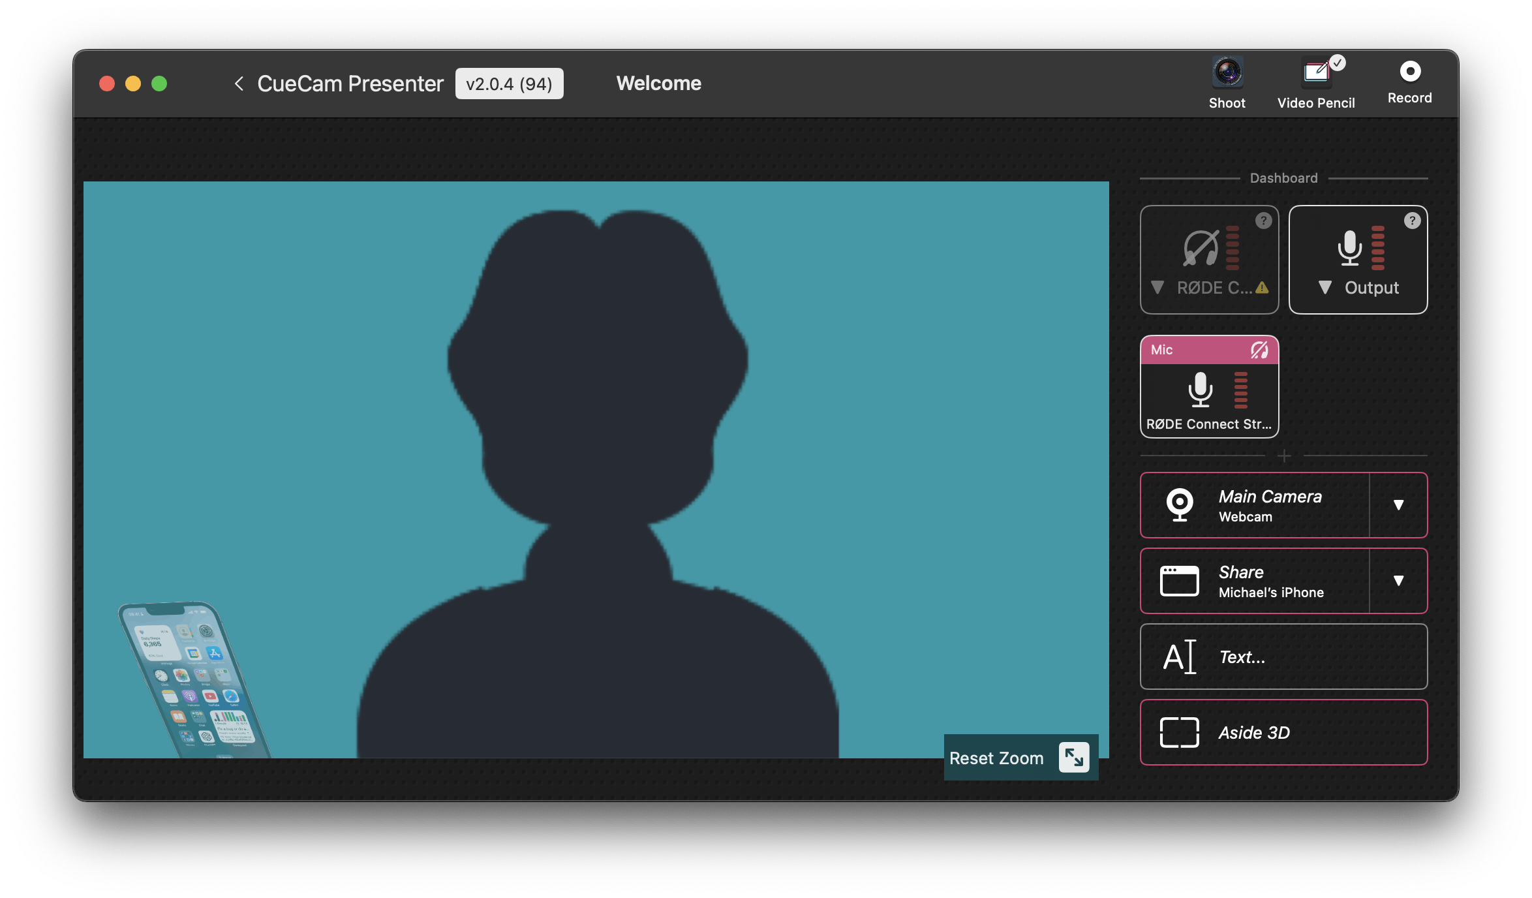
Task: Click the iPhone thumbnail in the preview
Action: pos(193,680)
